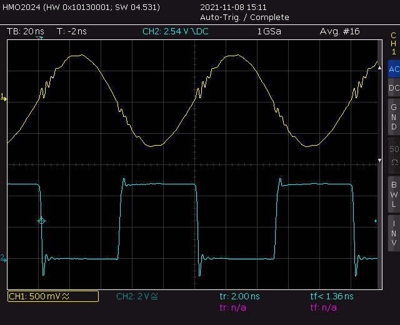Screen dimensions: 400x325
Task: Click the 2021-11-08 15:11 timestamp
Action: pyautogui.click(x=233, y=7)
